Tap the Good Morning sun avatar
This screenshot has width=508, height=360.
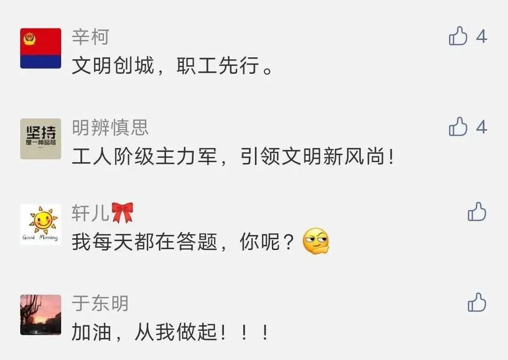40,224
